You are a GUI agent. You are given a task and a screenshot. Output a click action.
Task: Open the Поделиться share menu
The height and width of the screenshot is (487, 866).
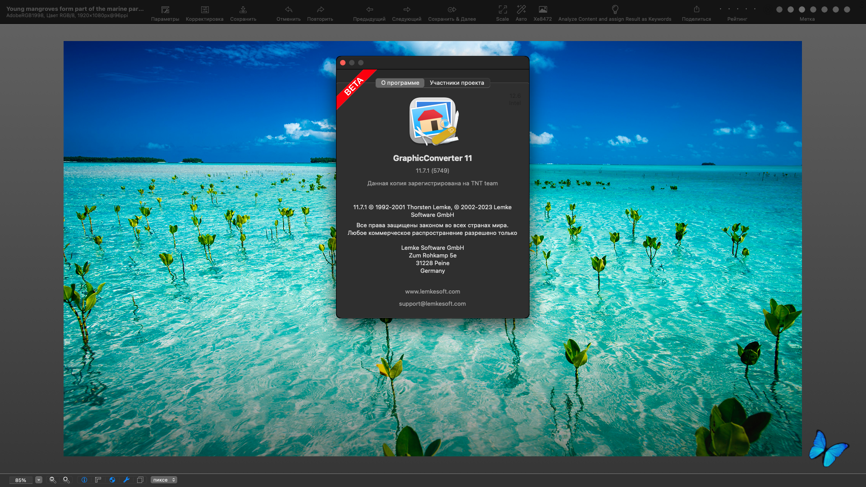(x=696, y=10)
